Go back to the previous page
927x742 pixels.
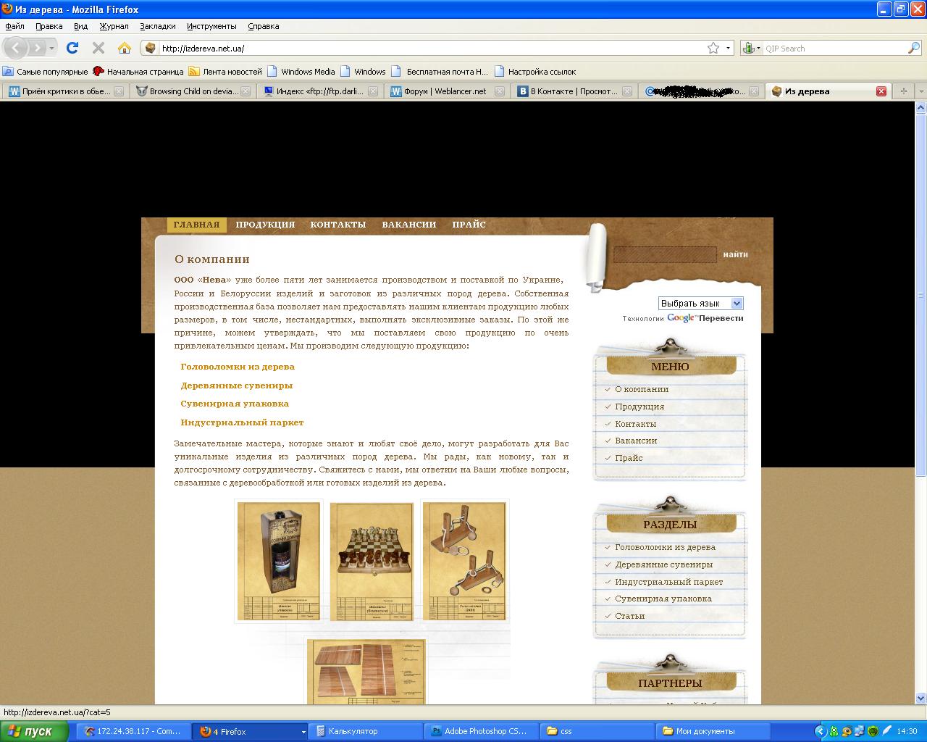(x=16, y=48)
